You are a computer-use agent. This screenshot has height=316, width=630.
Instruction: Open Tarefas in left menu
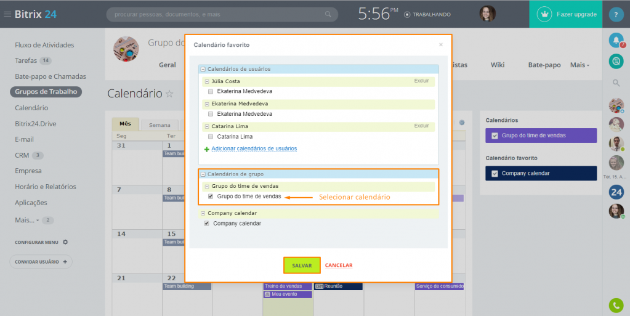point(26,61)
